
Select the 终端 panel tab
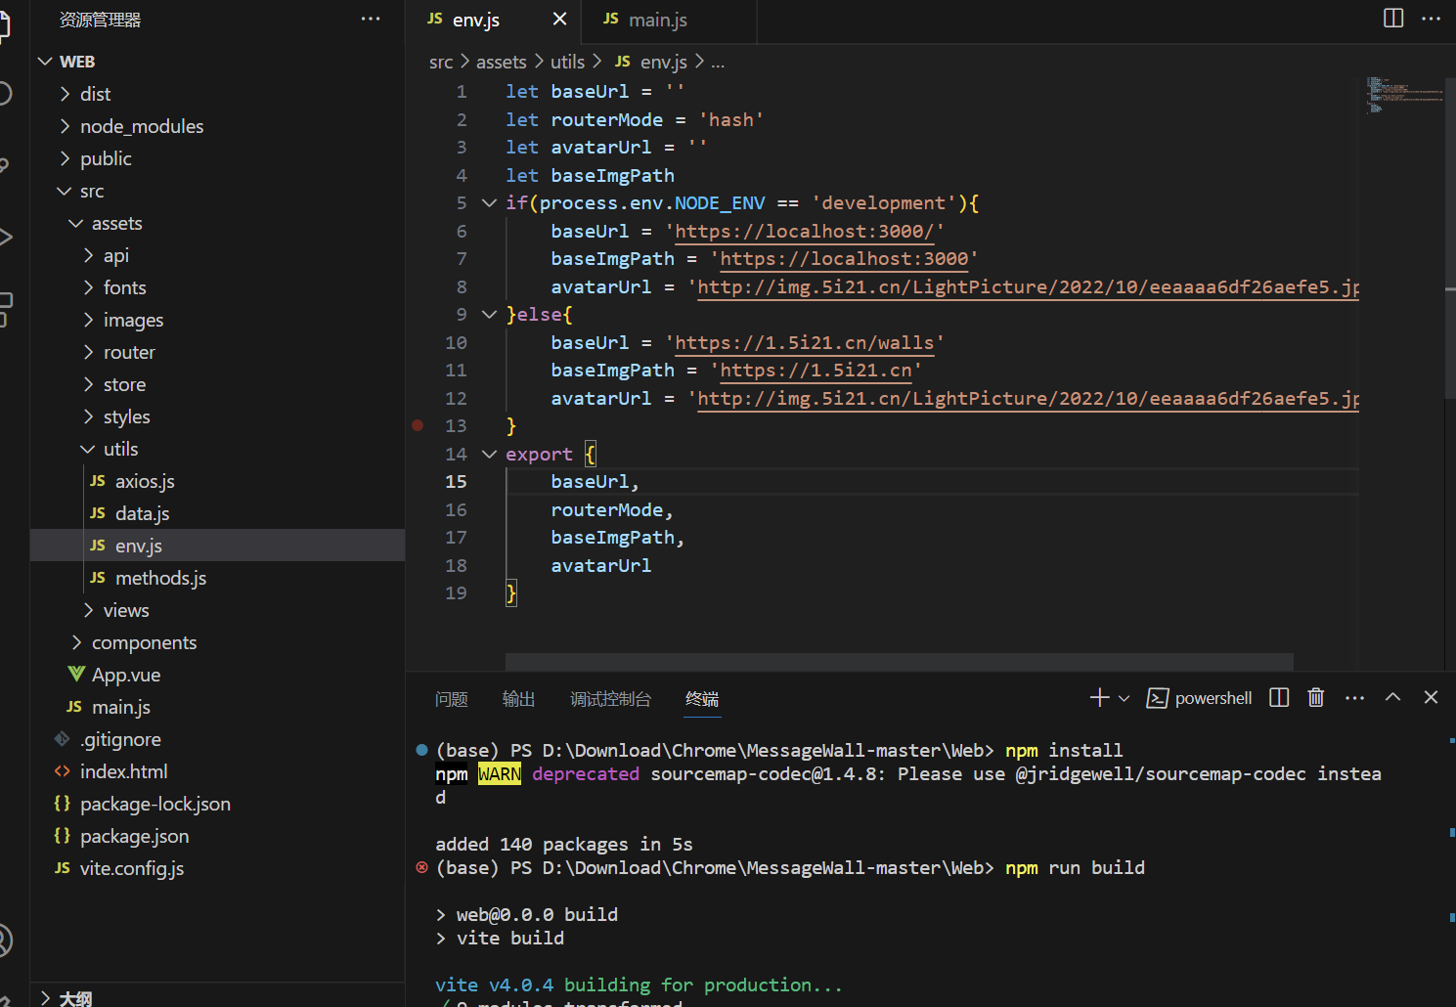coord(702,699)
